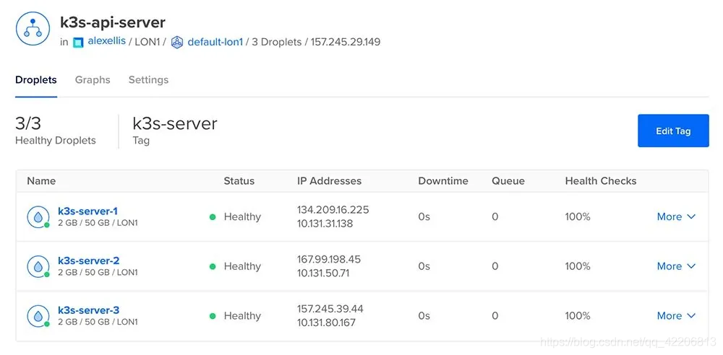
Task: Click the k3s-api-server title
Action: pos(113,22)
